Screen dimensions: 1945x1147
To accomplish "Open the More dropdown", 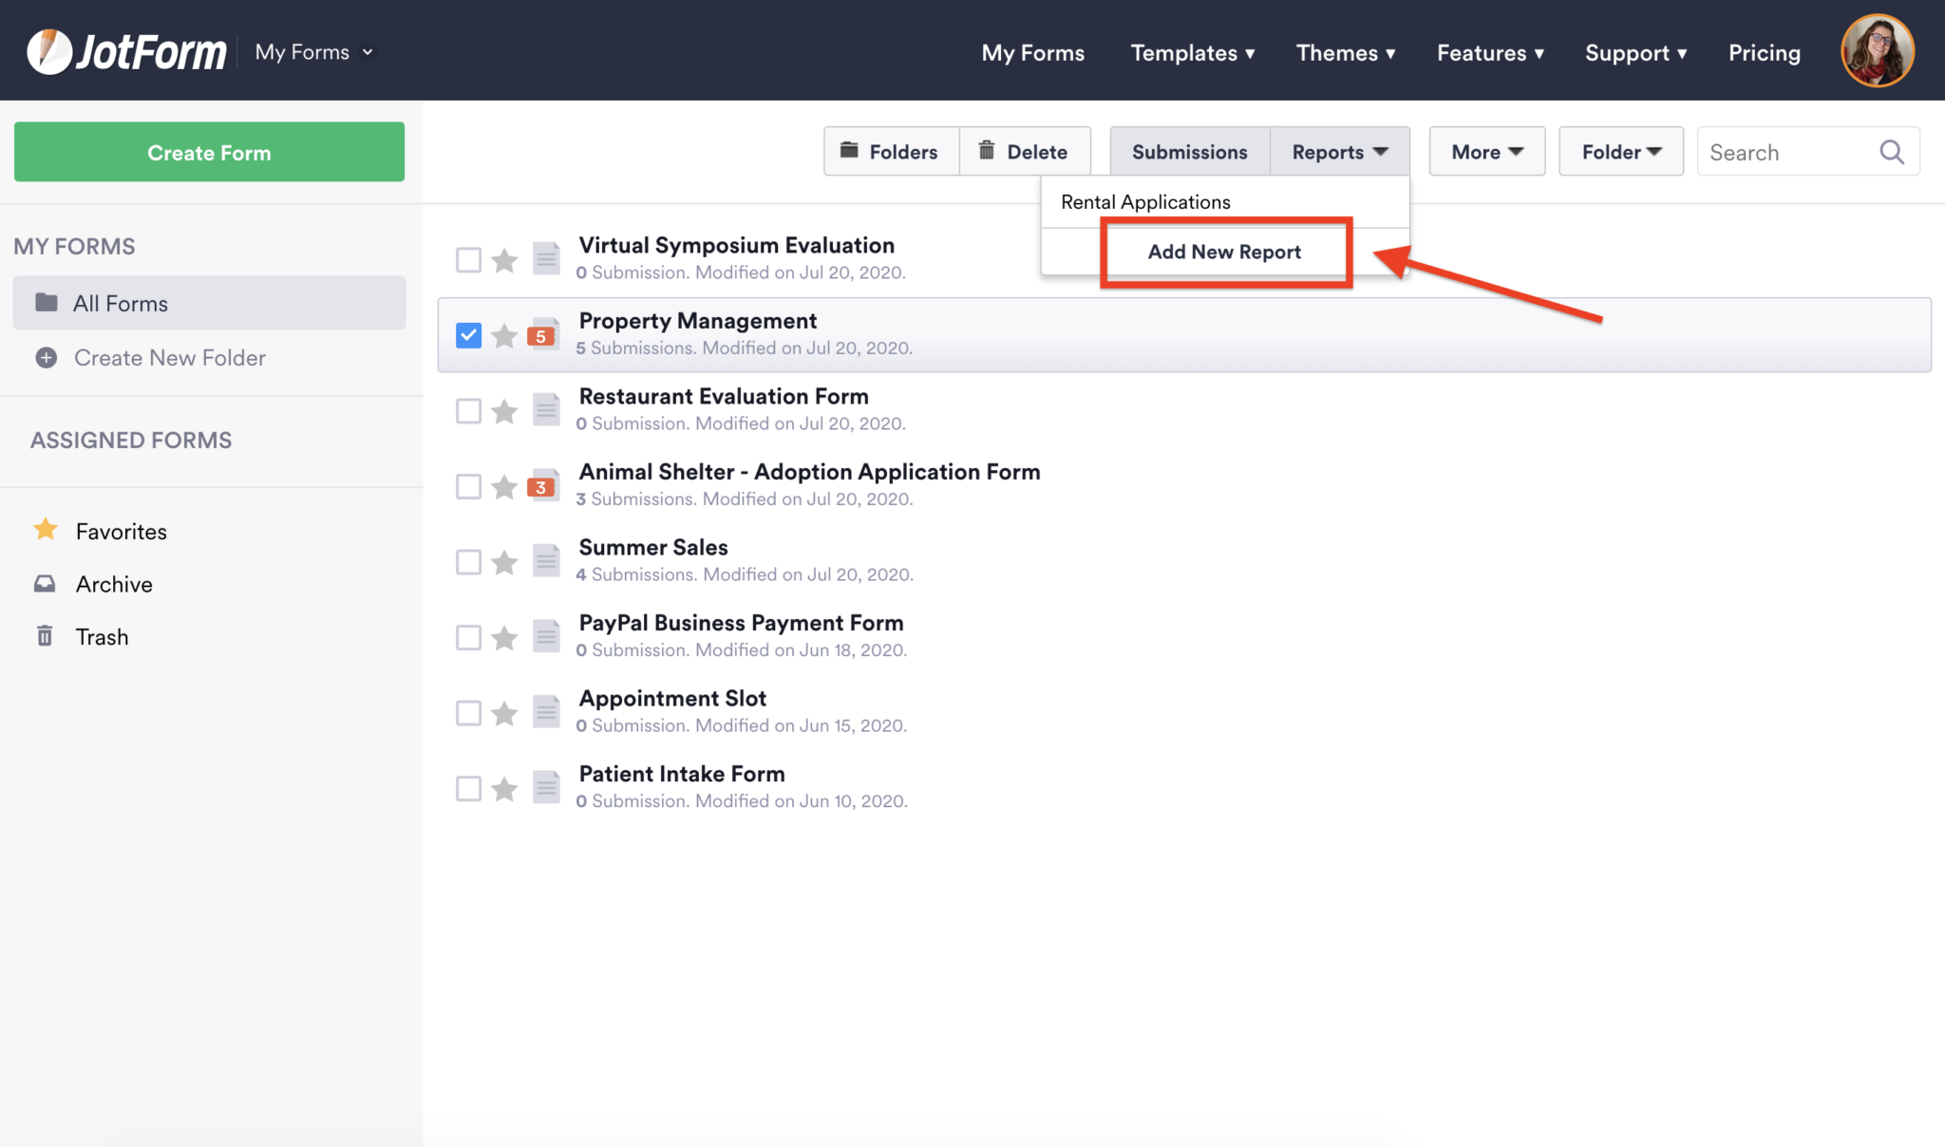I will [x=1485, y=151].
